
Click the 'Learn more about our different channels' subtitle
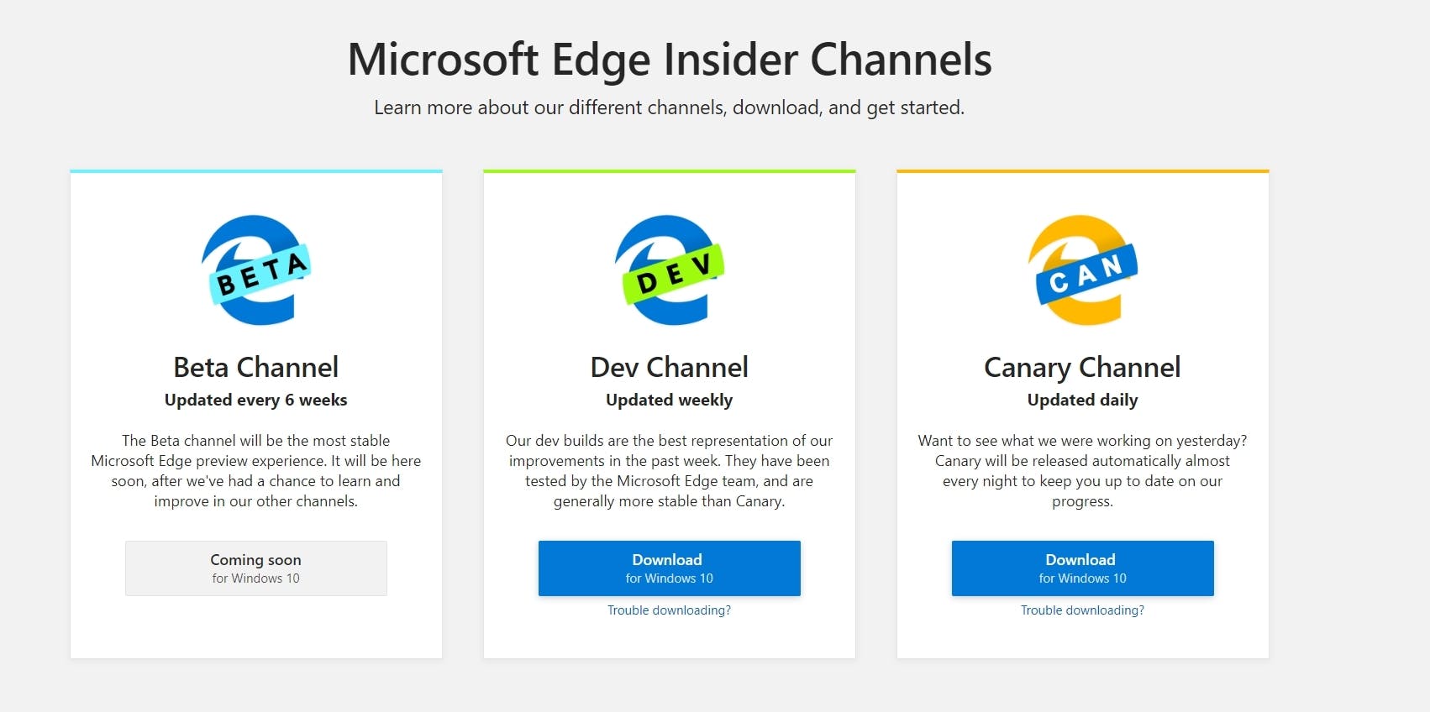pyautogui.click(x=670, y=107)
